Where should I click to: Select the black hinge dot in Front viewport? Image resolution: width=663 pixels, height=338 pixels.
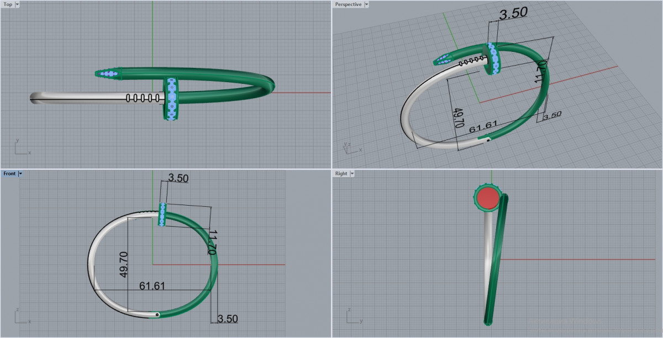click(157, 315)
